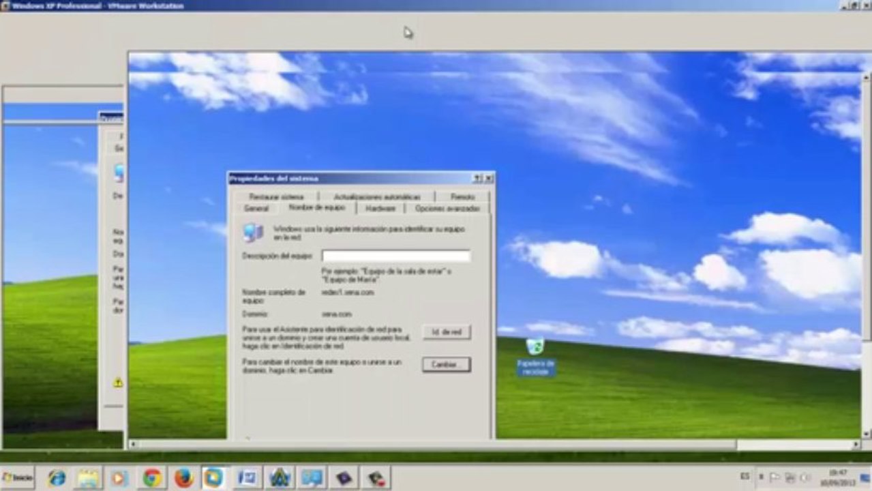Click the VM vertical scrollbar down arrow

866,434
